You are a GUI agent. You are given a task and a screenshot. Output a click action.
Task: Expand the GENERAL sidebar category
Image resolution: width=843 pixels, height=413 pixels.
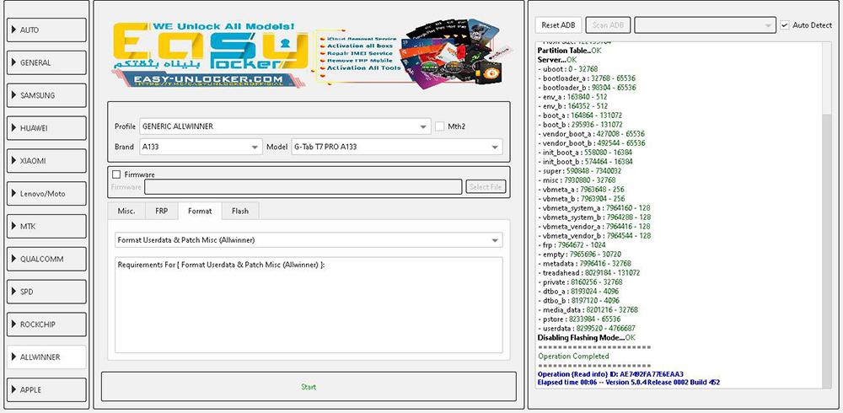(46, 63)
